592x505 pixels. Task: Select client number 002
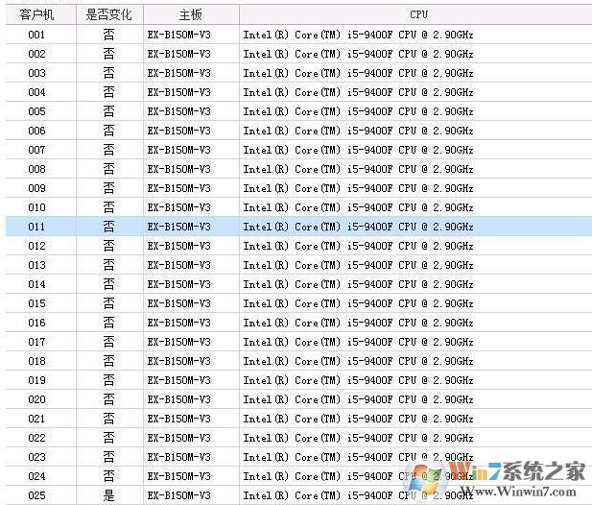[36, 54]
